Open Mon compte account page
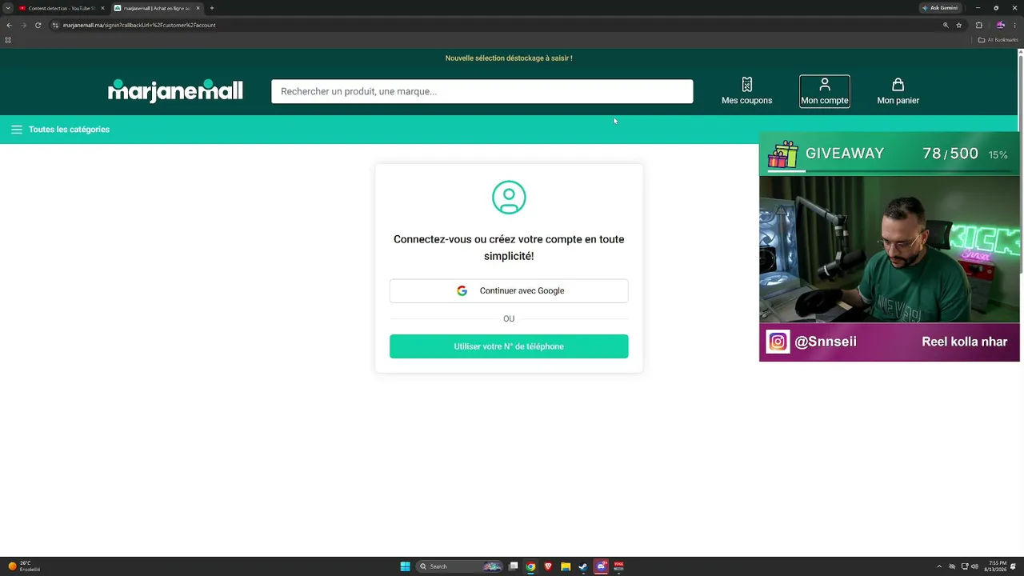This screenshot has width=1024, height=576. (x=824, y=91)
